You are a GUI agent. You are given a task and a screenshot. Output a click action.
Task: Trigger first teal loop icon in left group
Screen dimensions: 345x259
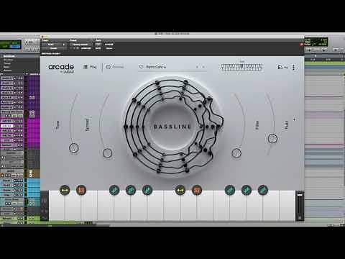click(114, 191)
